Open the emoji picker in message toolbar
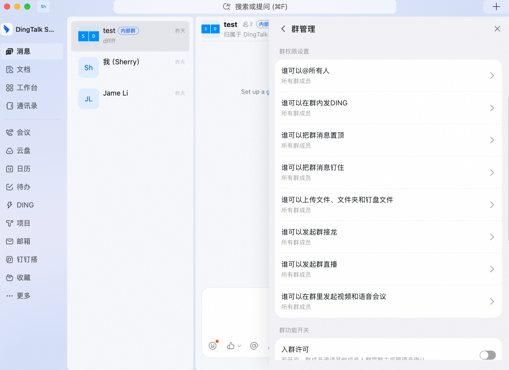 (x=213, y=346)
